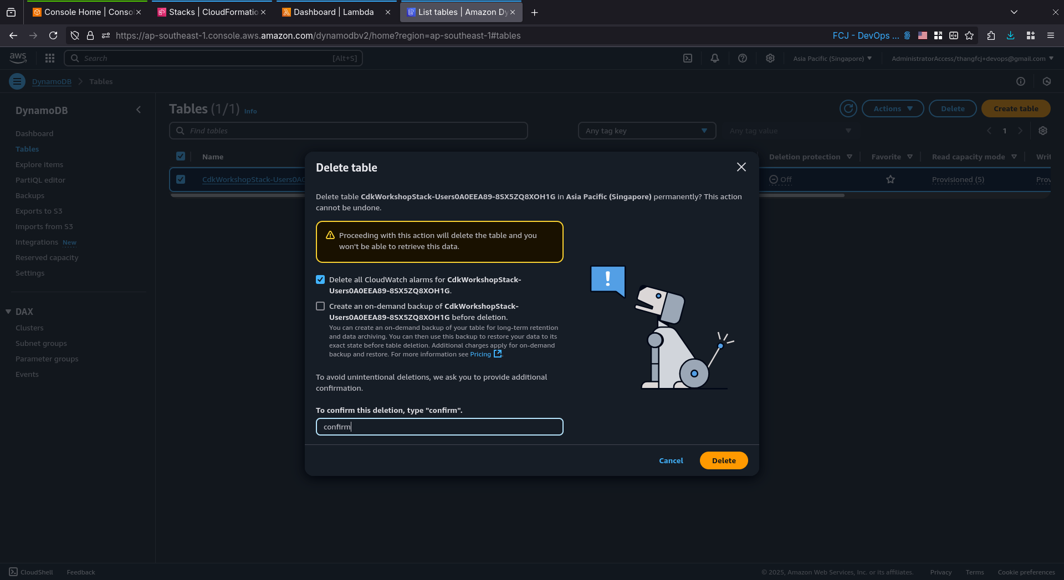Open console settings gear icon
1064x580 pixels.
pos(770,58)
